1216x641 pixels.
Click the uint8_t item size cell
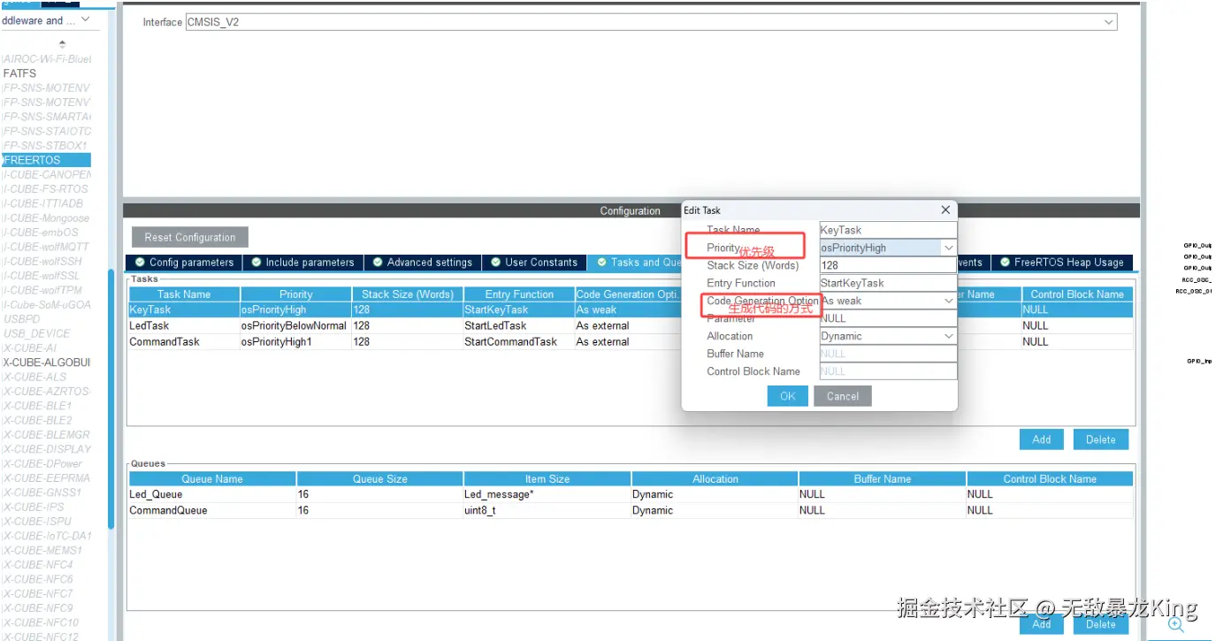[547, 510]
